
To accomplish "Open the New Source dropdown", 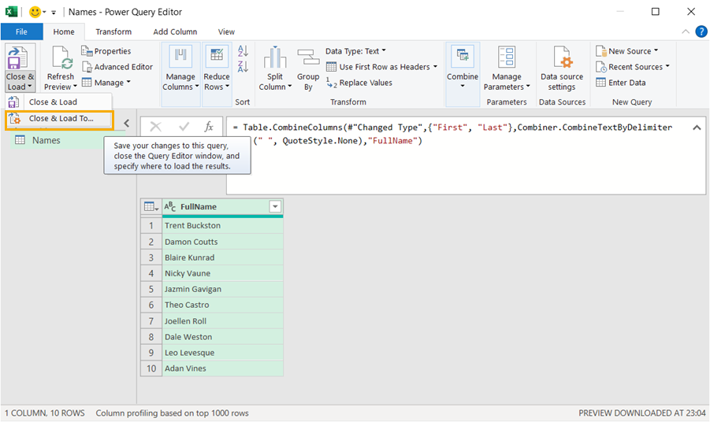I will [627, 51].
